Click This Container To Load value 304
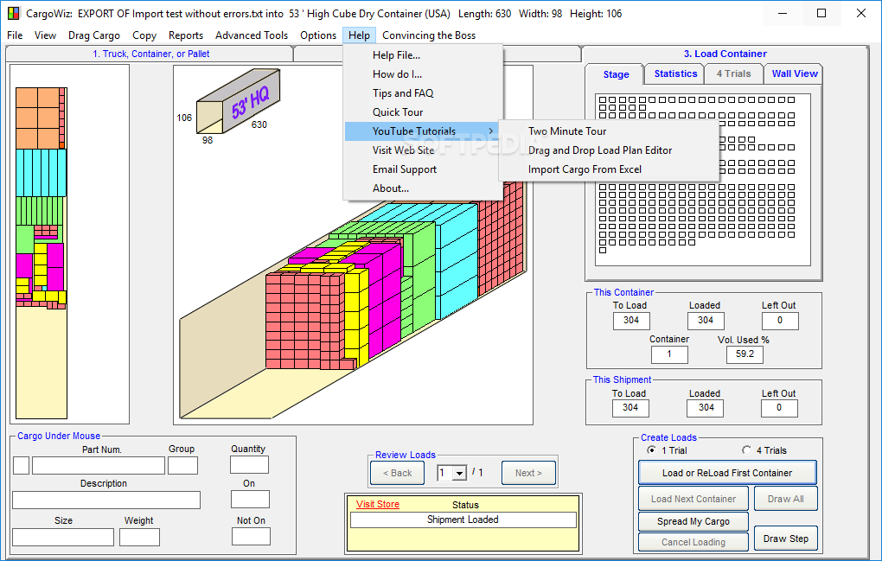882x561 pixels. (631, 321)
